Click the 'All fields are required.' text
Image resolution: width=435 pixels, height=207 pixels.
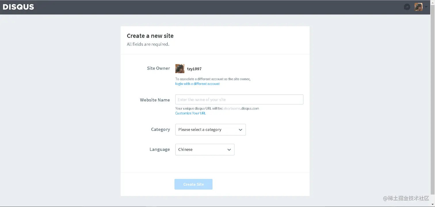(148, 44)
